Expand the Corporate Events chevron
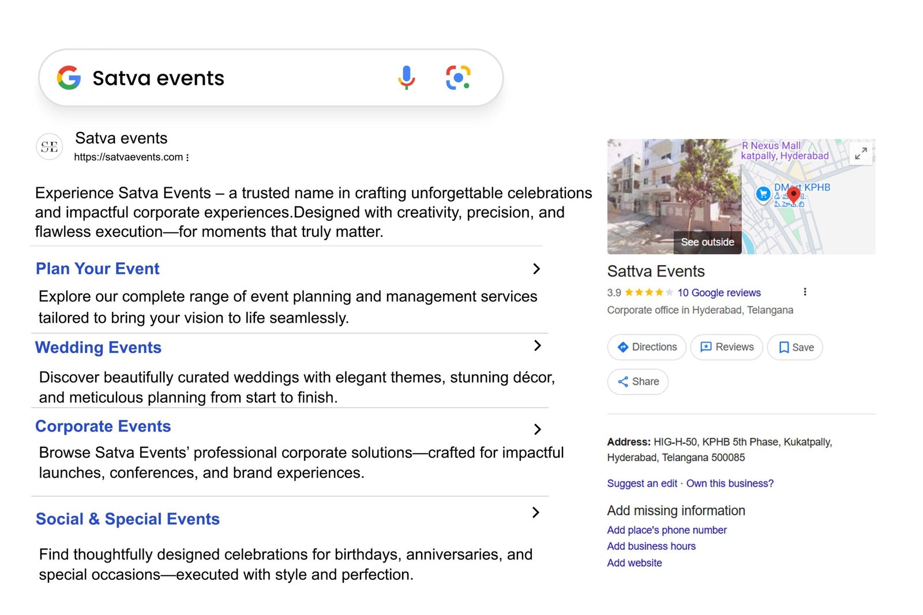The height and width of the screenshot is (615, 923). [x=537, y=429]
